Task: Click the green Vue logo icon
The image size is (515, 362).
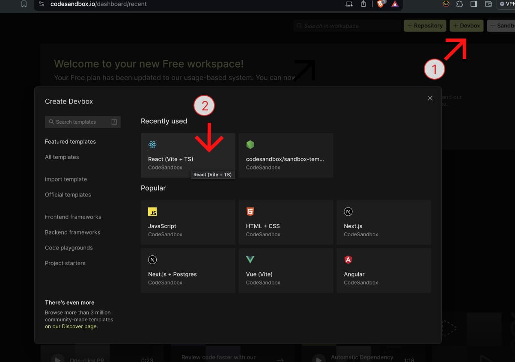Action: pyautogui.click(x=250, y=260)
